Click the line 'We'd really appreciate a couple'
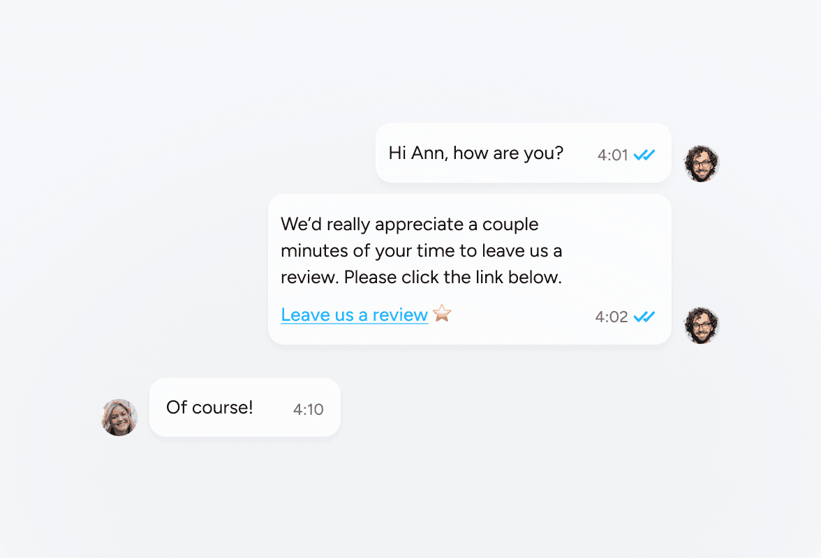Image resolution: width=821 pixels, height=558 pixels. pos(409,225)
